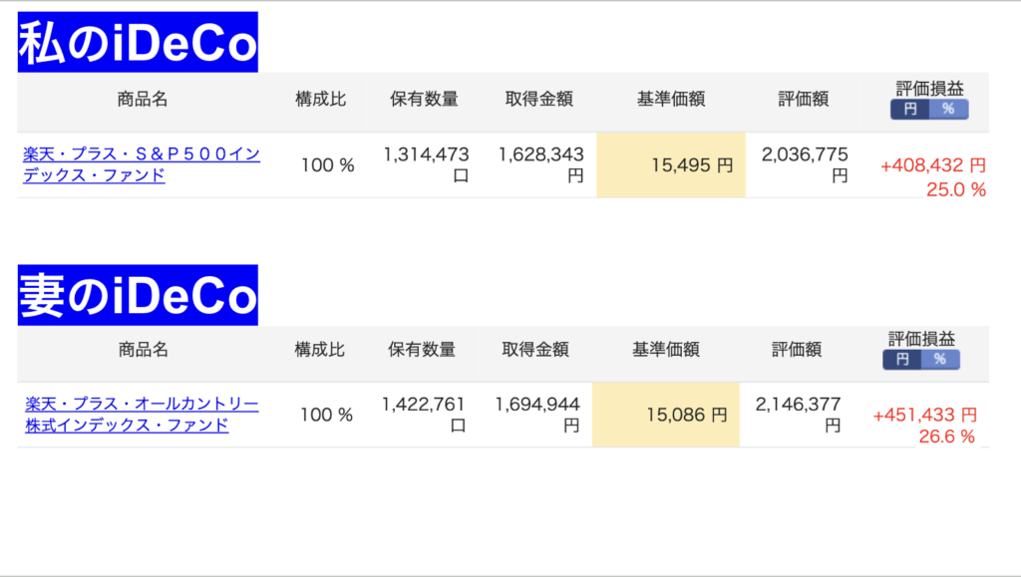Switch 私のiDeCo 評価損益 display to %

948,110
